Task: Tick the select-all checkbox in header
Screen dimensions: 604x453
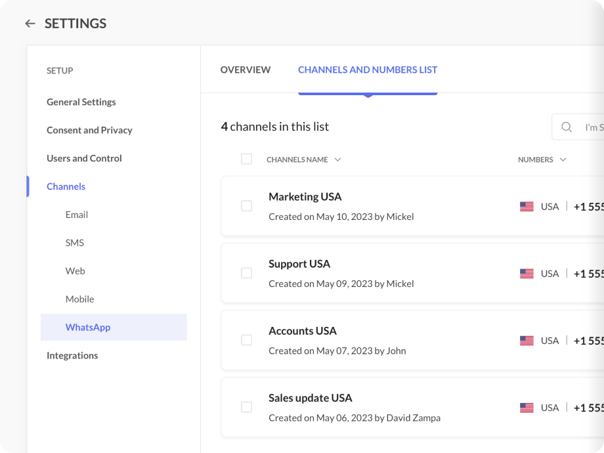Action: coord(246,159)
